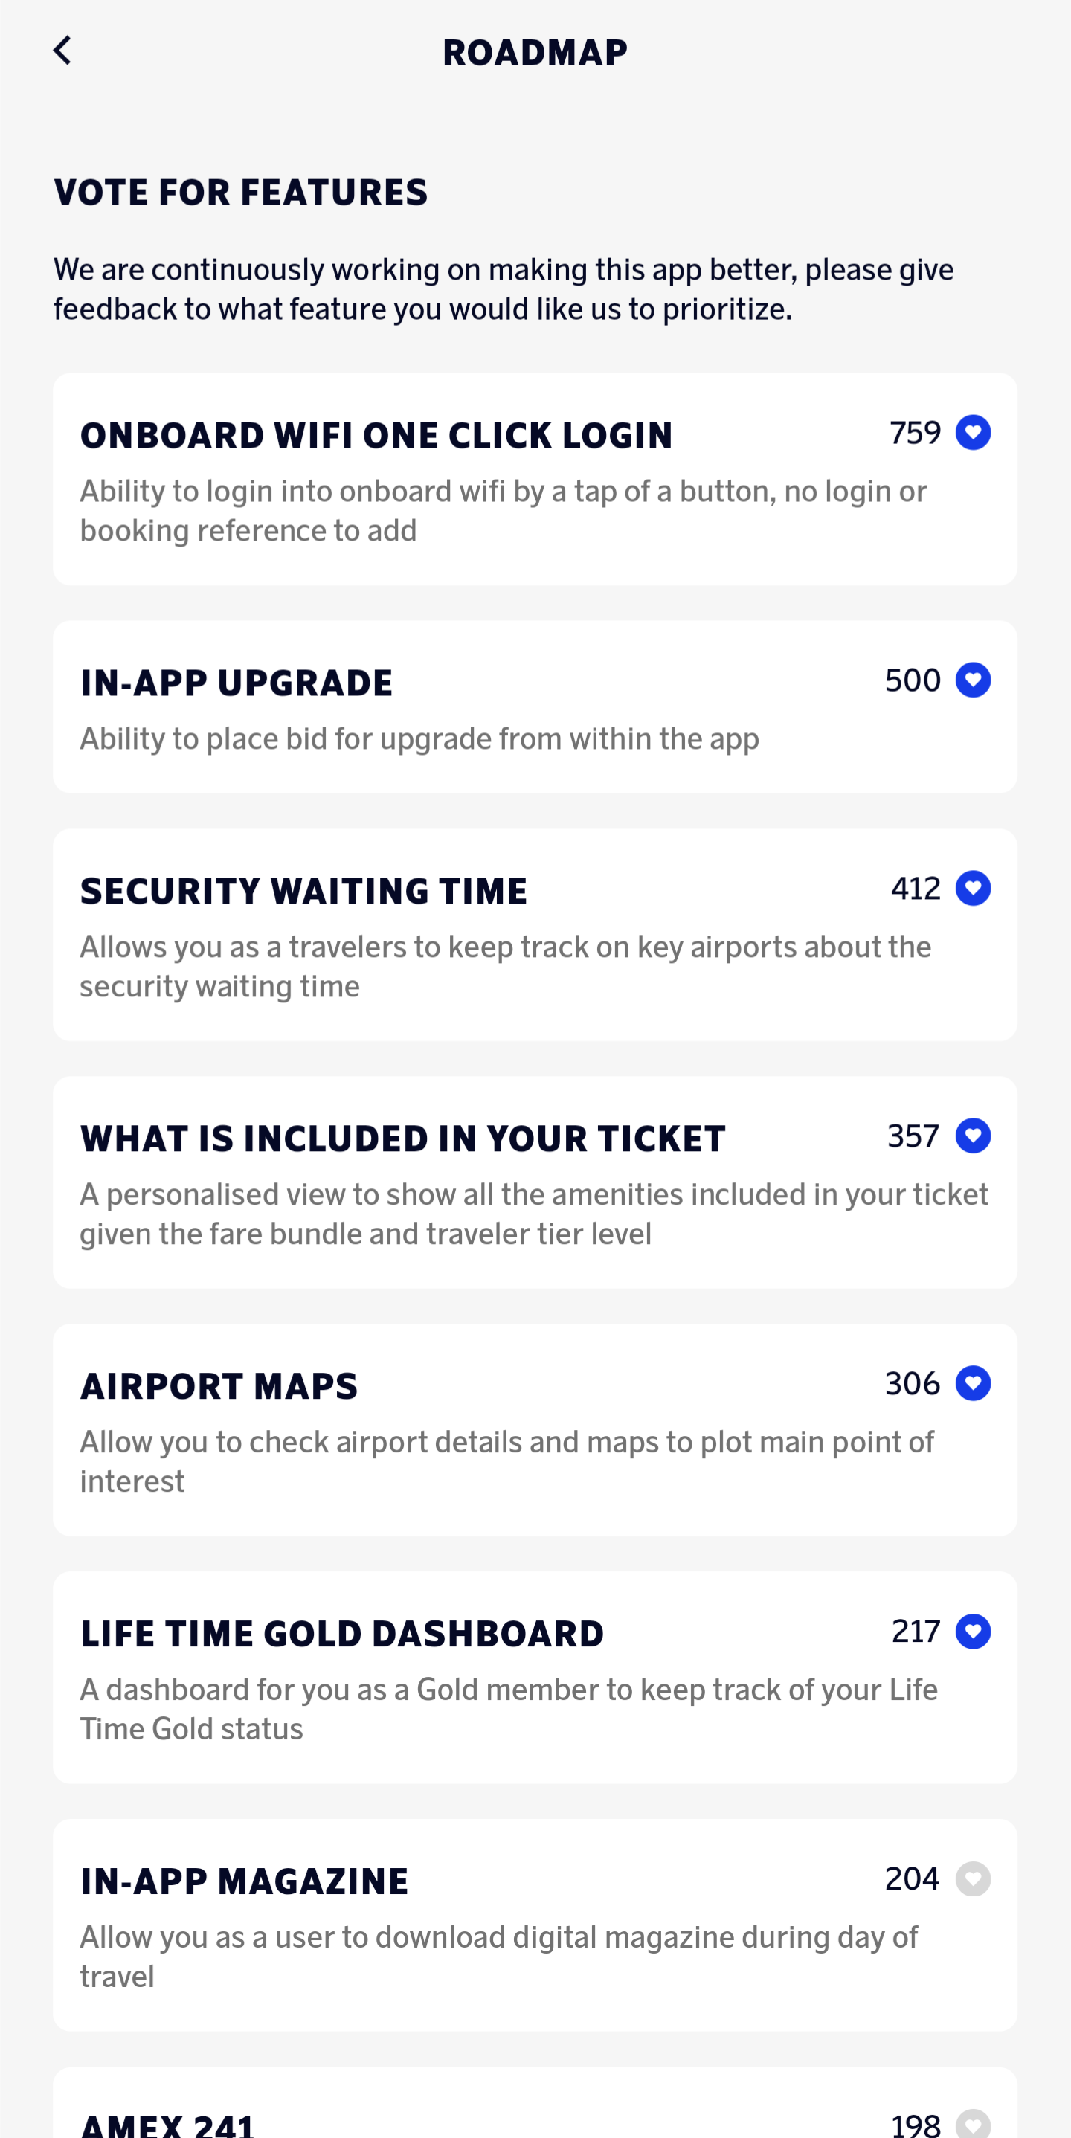Image resolution: width=1071 pixels, height=2138 pixels.
Task: Go back using the top-left arrow
Action: [x=62, y=51]
